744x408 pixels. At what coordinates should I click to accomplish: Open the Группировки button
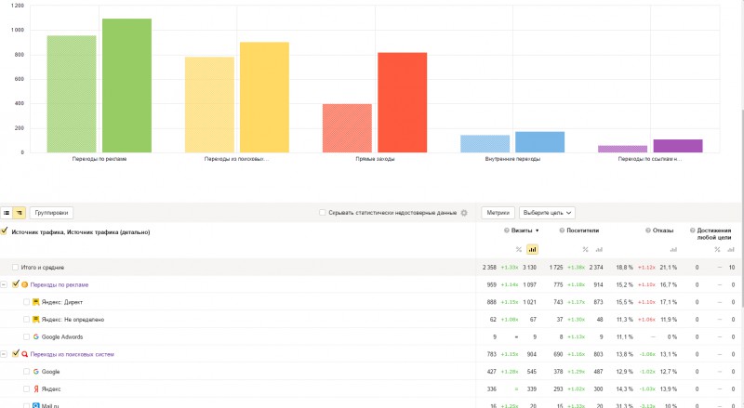pyautogui.click(x=51, y=213)
